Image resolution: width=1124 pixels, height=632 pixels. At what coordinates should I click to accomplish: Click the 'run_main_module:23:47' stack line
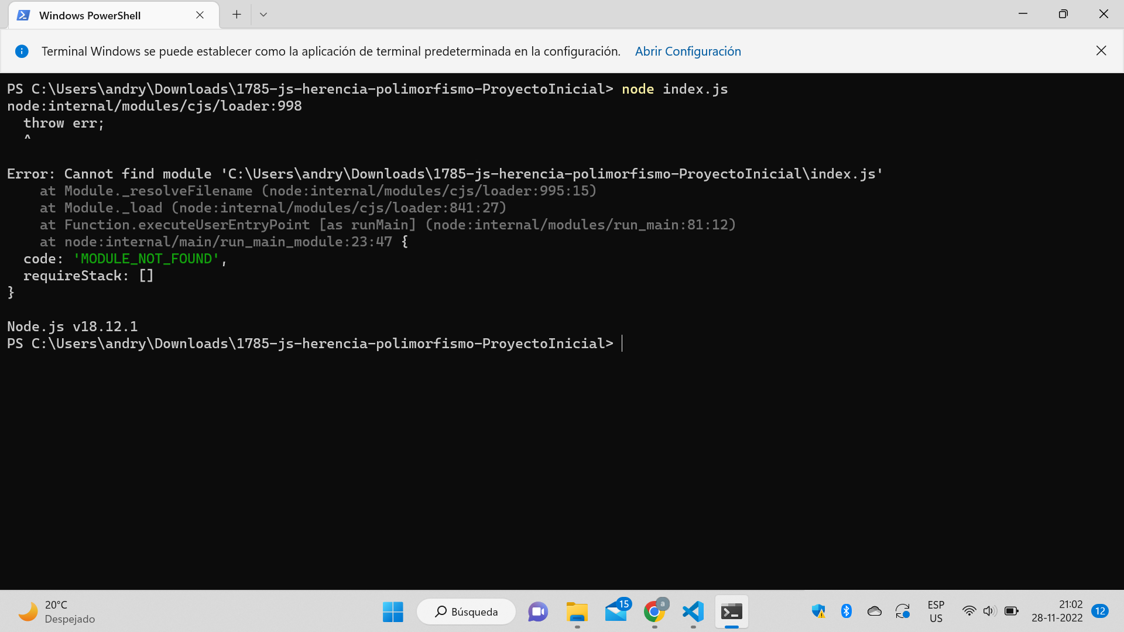click(x=224, y=242)
